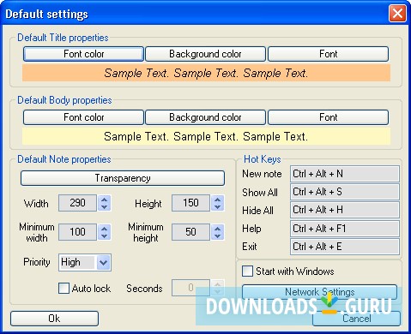Click the Show All hotkey field

(x=345, y=192)
